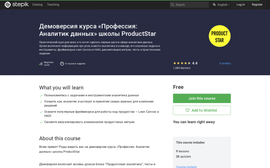The width and height of the screenshot is (270, 168).
Task: Click 'Познакомитесь с задачами и инструментами' list text
Action: coord(92,95)
